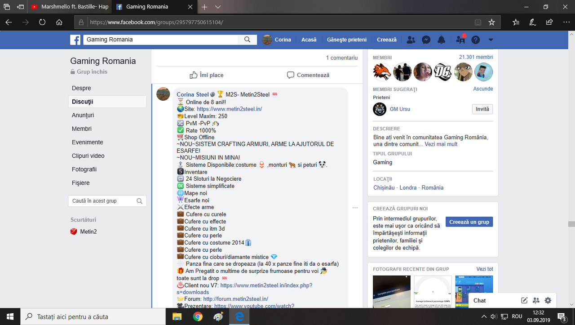Click the group requests icon with red badge
This screenshot has width=575, height=325.
click(x=460, y=39)
